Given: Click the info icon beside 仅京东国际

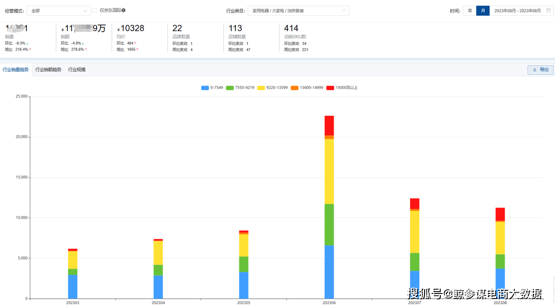Looking at the screenshot, I should [x=123, y=10].
